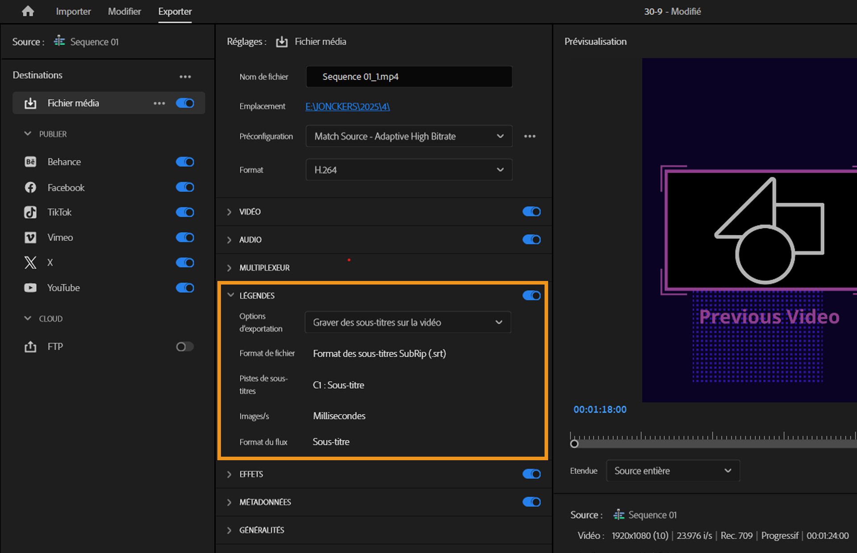Click the TikTok destination icon
This screenshot has width=857, height=553.
click(x=30, y=212)
